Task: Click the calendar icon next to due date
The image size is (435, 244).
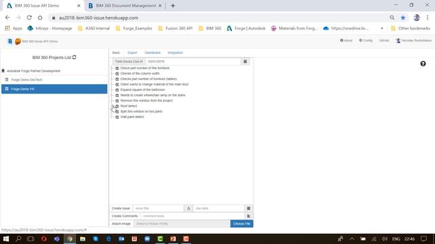Action: (249, 208)
